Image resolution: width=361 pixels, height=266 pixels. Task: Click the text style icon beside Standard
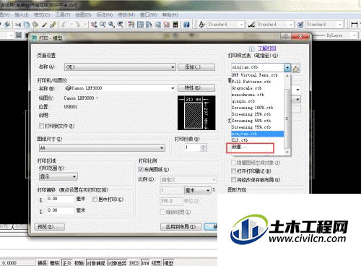click(x=202, y=25)
